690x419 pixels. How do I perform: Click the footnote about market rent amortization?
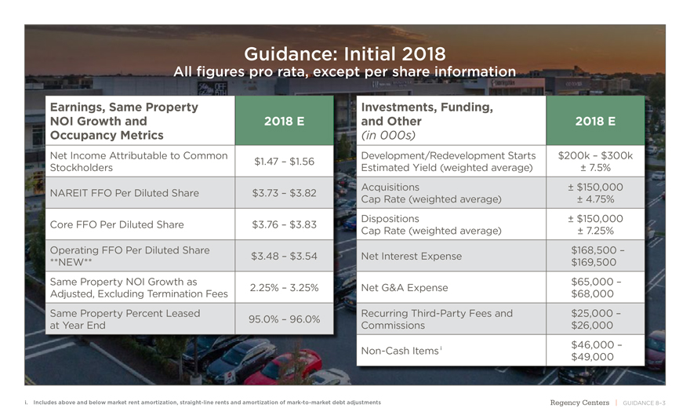pyautogui.click(x=203, y=403)
